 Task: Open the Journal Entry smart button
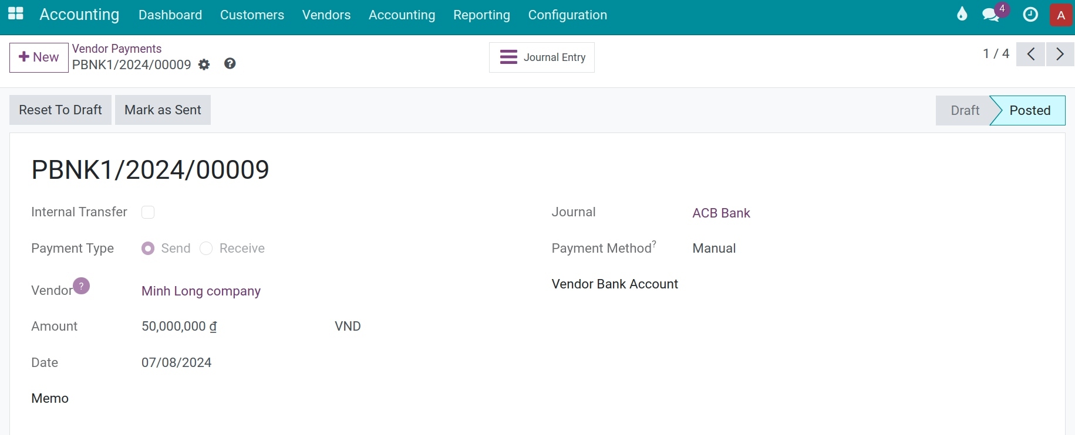542,57
